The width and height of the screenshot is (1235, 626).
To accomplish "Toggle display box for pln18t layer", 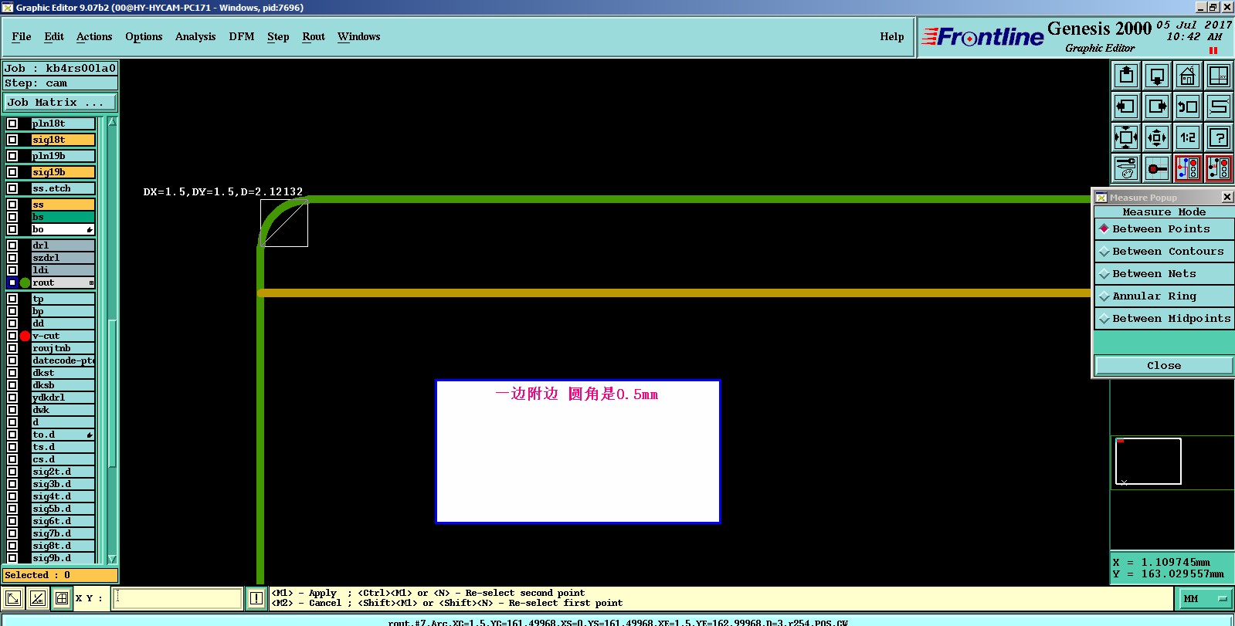I will (12, 124).
